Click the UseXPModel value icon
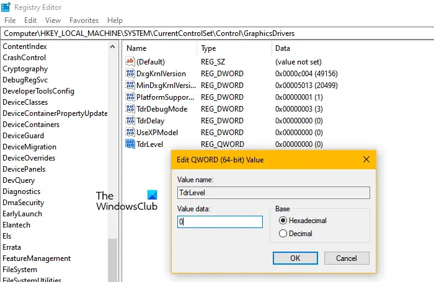The image size is (434, 282). pos(130,132)
